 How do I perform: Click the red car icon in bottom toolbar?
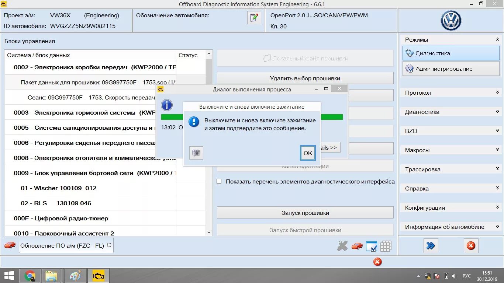pos(357,246)
